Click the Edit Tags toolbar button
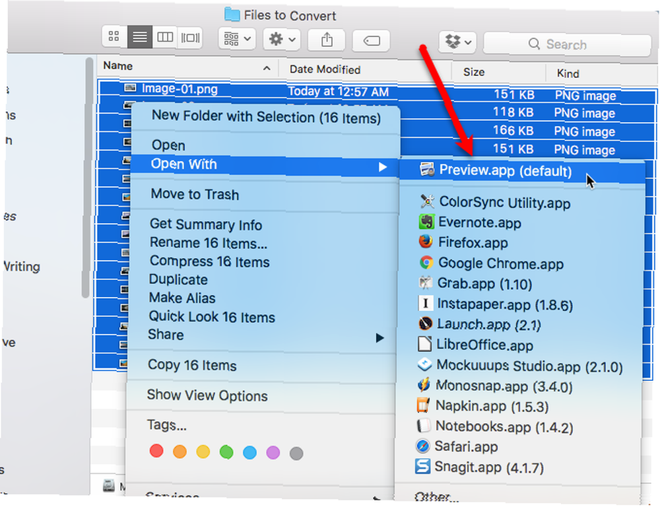660x507 pixels. point(371,41)
